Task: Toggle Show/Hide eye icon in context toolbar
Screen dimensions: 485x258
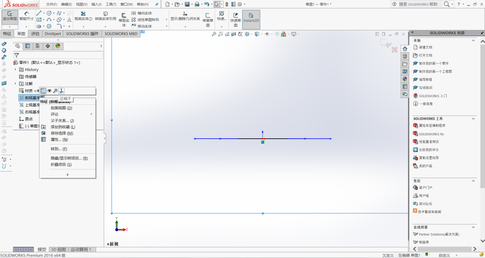Action: [49, 91]
